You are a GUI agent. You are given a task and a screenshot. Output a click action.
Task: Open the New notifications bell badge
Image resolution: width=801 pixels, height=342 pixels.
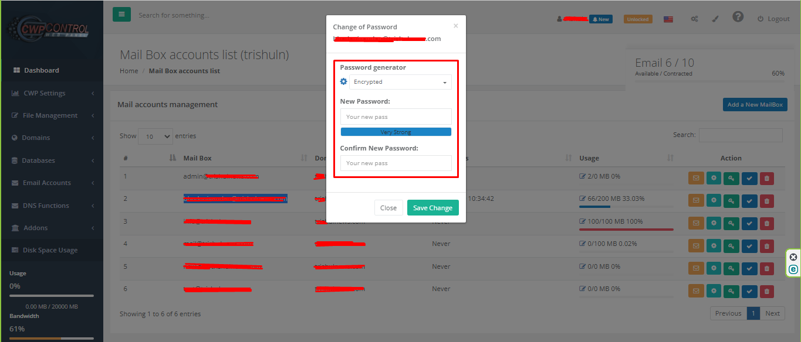[600, 19]
